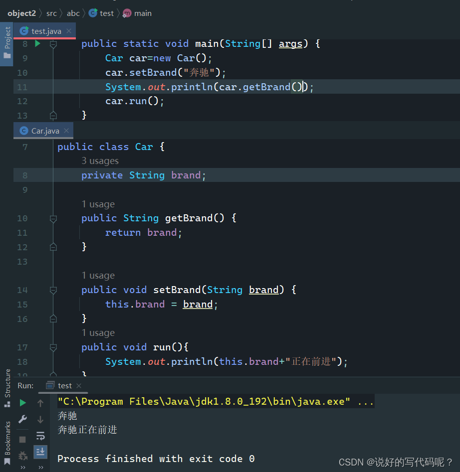The width and height of the screenshot is (460, 472).
Task: Click the abc breadcrumb
Action: 73,13
